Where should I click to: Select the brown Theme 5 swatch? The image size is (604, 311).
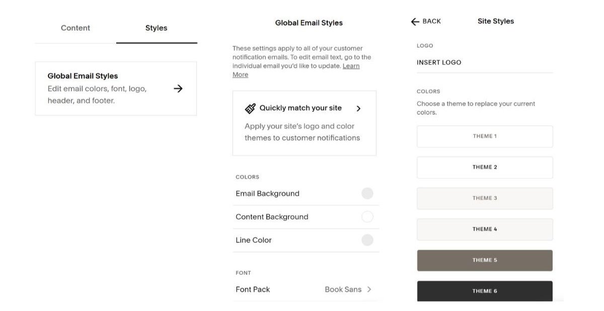[x=484, y=260]
